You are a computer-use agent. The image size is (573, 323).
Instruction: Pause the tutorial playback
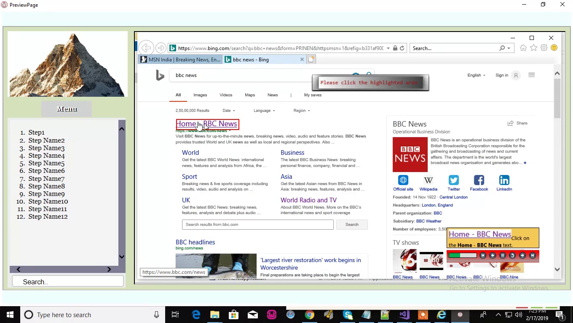pyautogui.click(x=503, y=255)
